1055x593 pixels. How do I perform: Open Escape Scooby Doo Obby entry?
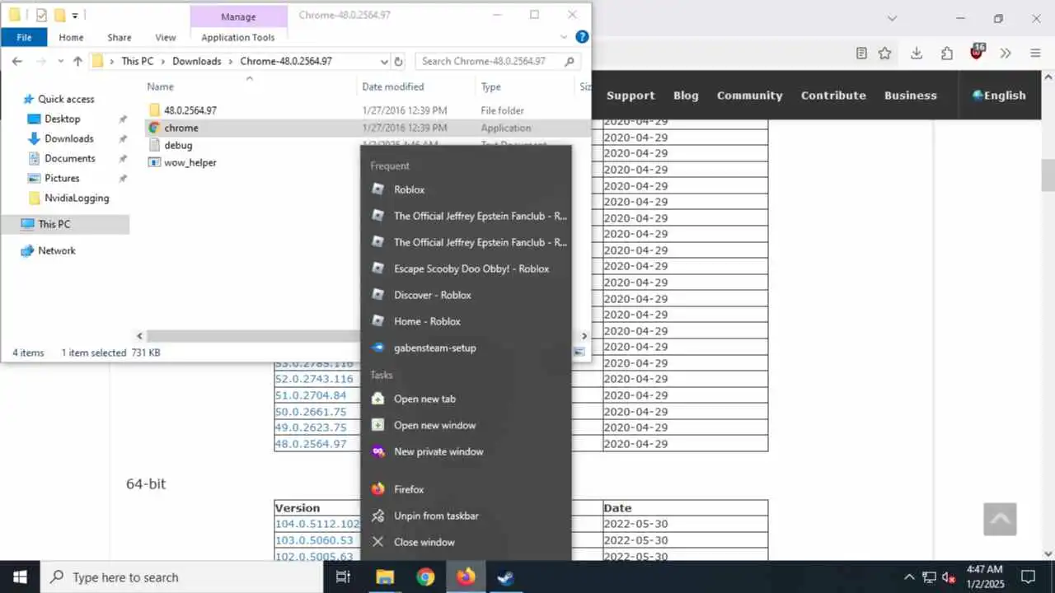[x=466, y=268]
